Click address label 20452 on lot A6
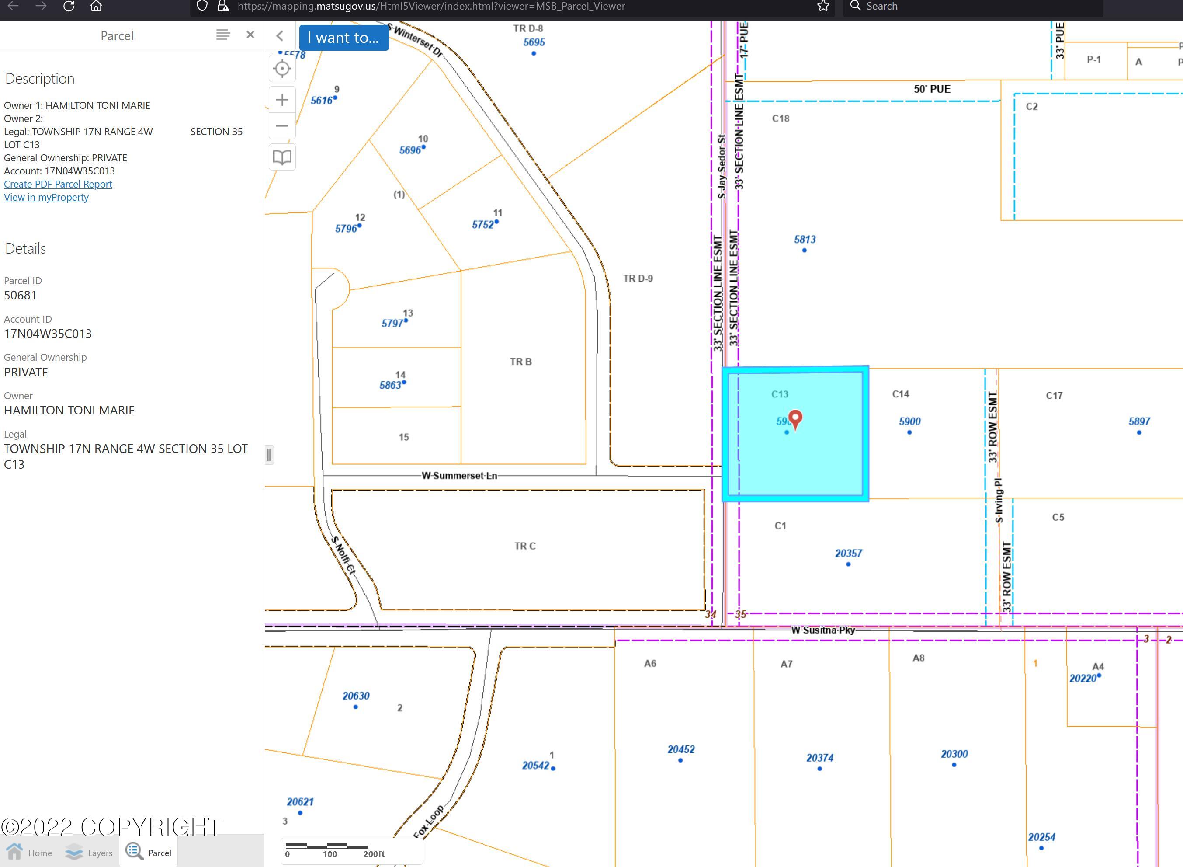 (681, 749)
